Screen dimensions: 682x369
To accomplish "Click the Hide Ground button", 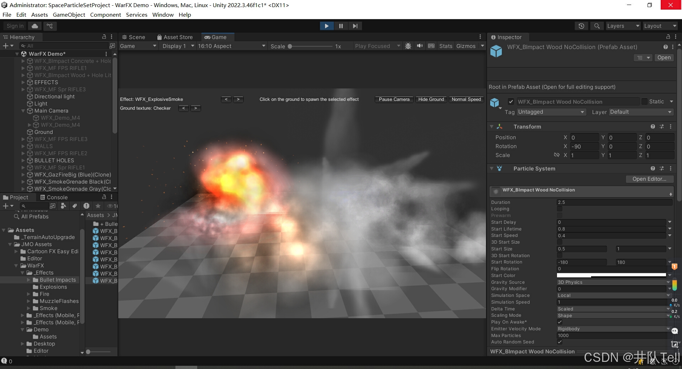I will [x=431, y=99].
